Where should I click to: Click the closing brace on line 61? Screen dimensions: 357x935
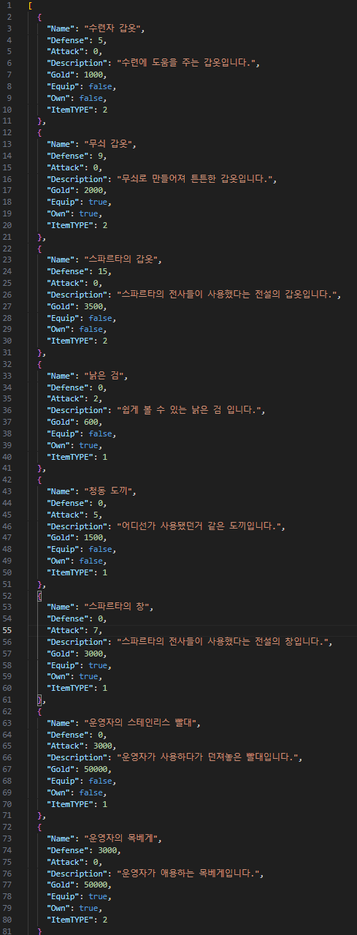tap(39, 699)
